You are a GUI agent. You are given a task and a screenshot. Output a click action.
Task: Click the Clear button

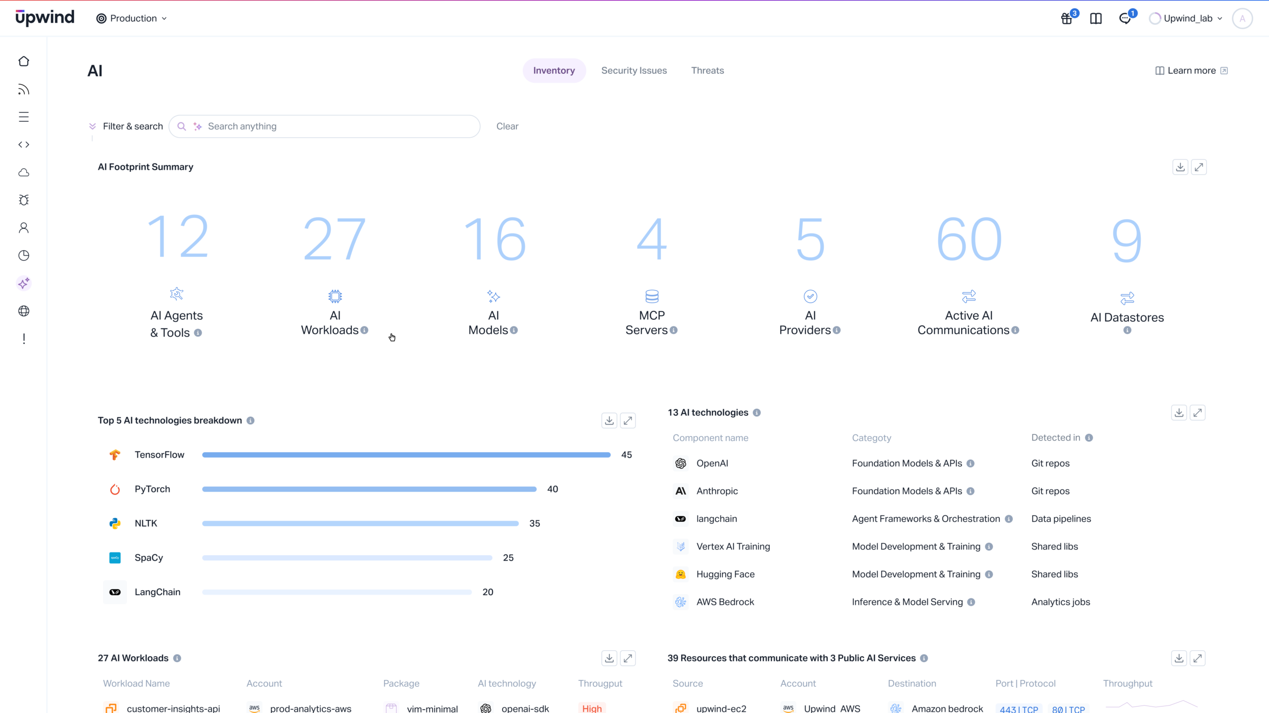click(507, 126)
